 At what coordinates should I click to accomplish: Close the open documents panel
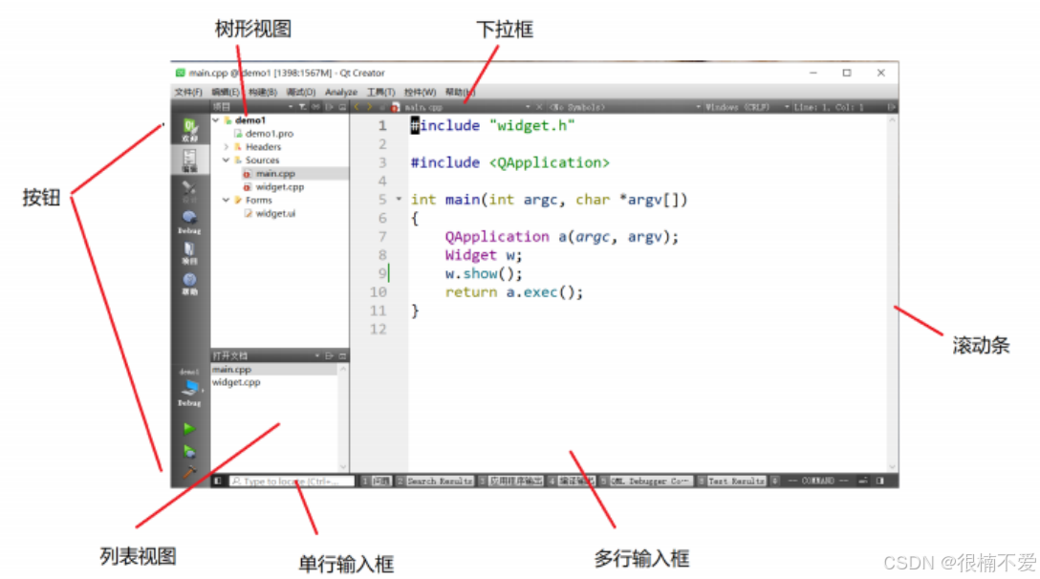pyautogui.click(x=342, y=356)
